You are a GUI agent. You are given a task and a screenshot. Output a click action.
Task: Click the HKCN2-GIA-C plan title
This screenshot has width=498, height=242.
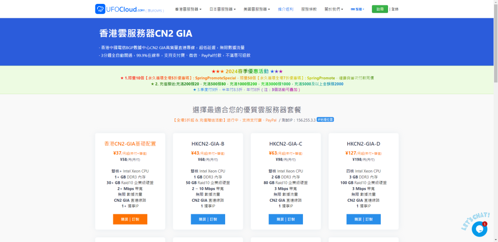[286, 144]
